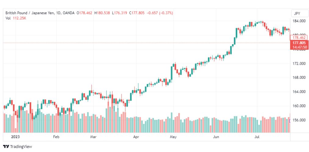Click the May label on time axis
Viewport: 309px width, 152px height.
(173, 137)
